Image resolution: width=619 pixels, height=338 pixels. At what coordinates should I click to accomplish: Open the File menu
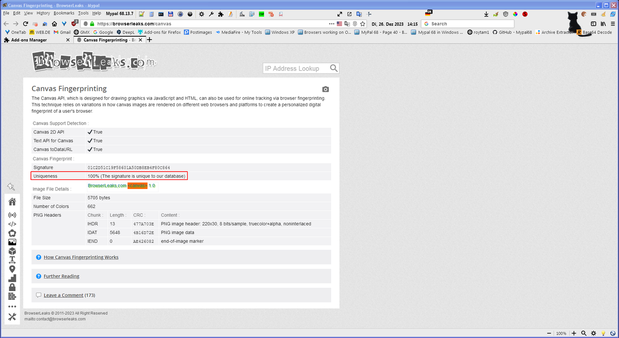click(x=6, y=14)
